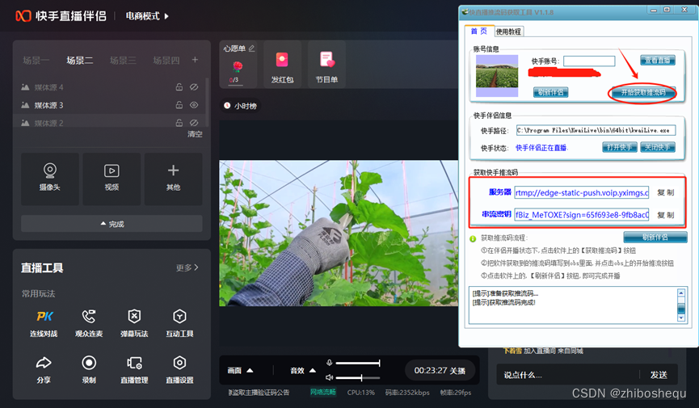Switch to 场景四

[166, 61]
